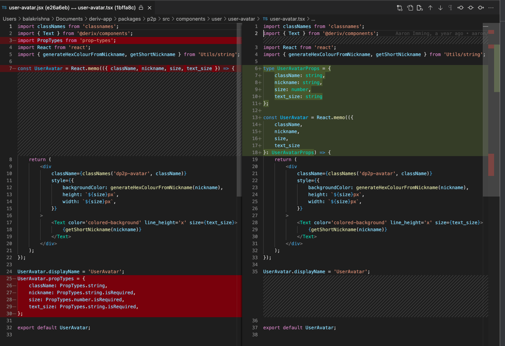Click the breadcrumb trailing ellipsis
505x346 pixels.
313,19
